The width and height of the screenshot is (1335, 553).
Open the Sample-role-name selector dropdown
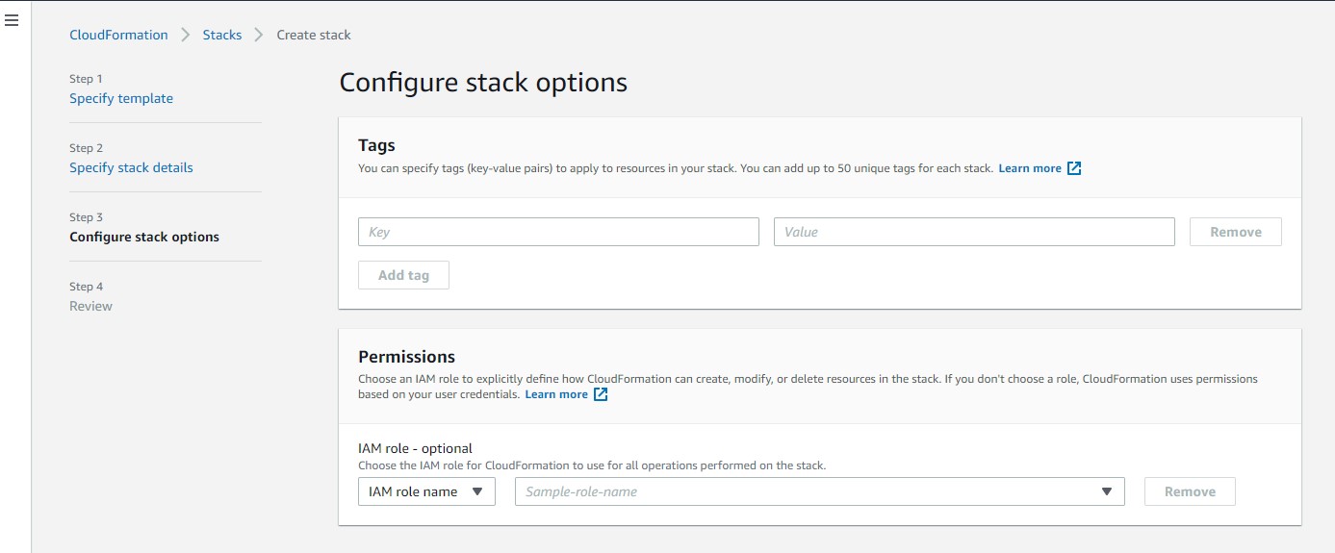pyautogui.click(x=819, y=491)
